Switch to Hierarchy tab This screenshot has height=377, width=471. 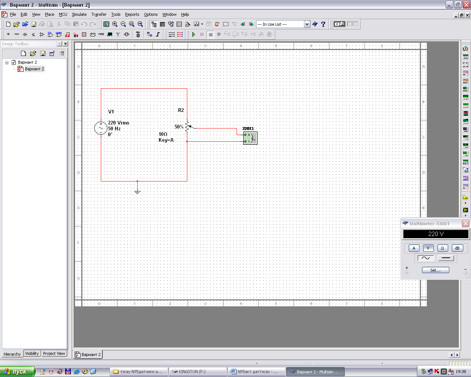coord(12,354)
